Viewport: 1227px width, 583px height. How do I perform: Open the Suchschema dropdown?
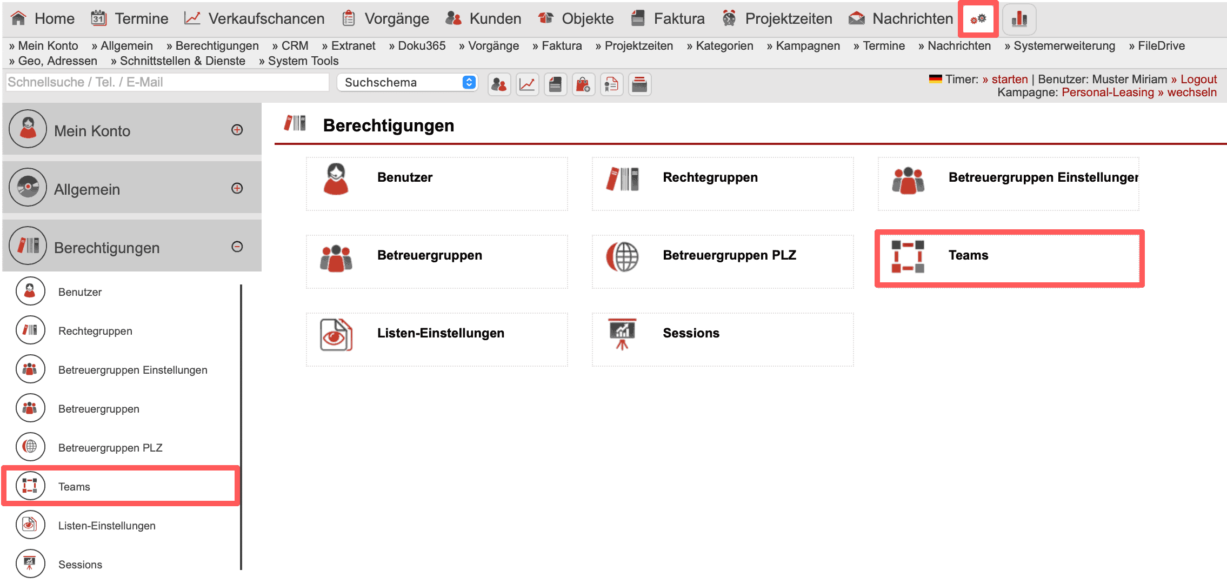tap(407, 82)
